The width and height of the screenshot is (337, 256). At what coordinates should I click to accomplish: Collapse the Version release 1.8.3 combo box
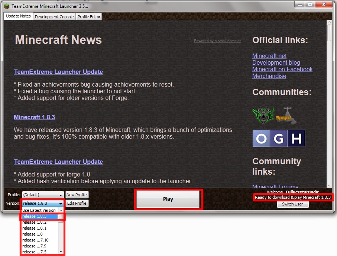tap(43, 203)
